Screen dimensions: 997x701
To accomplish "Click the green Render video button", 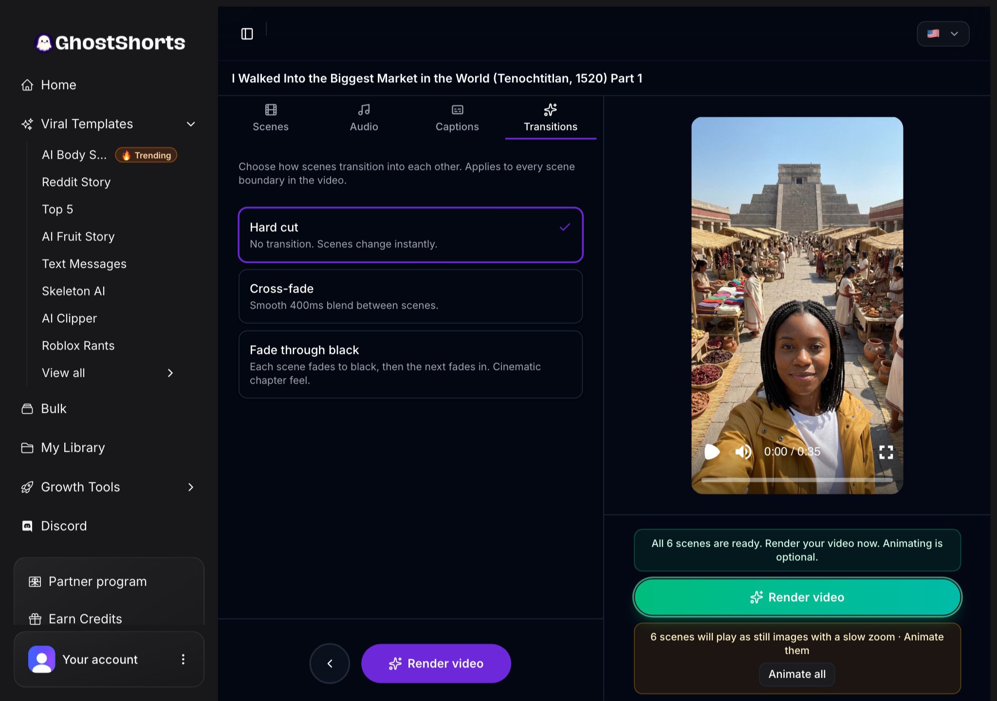I will coord(797,597).
